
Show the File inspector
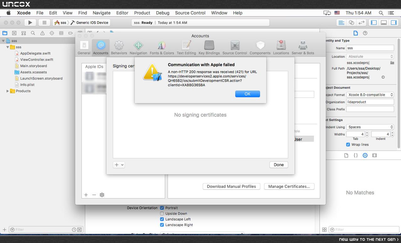(356, 33)
